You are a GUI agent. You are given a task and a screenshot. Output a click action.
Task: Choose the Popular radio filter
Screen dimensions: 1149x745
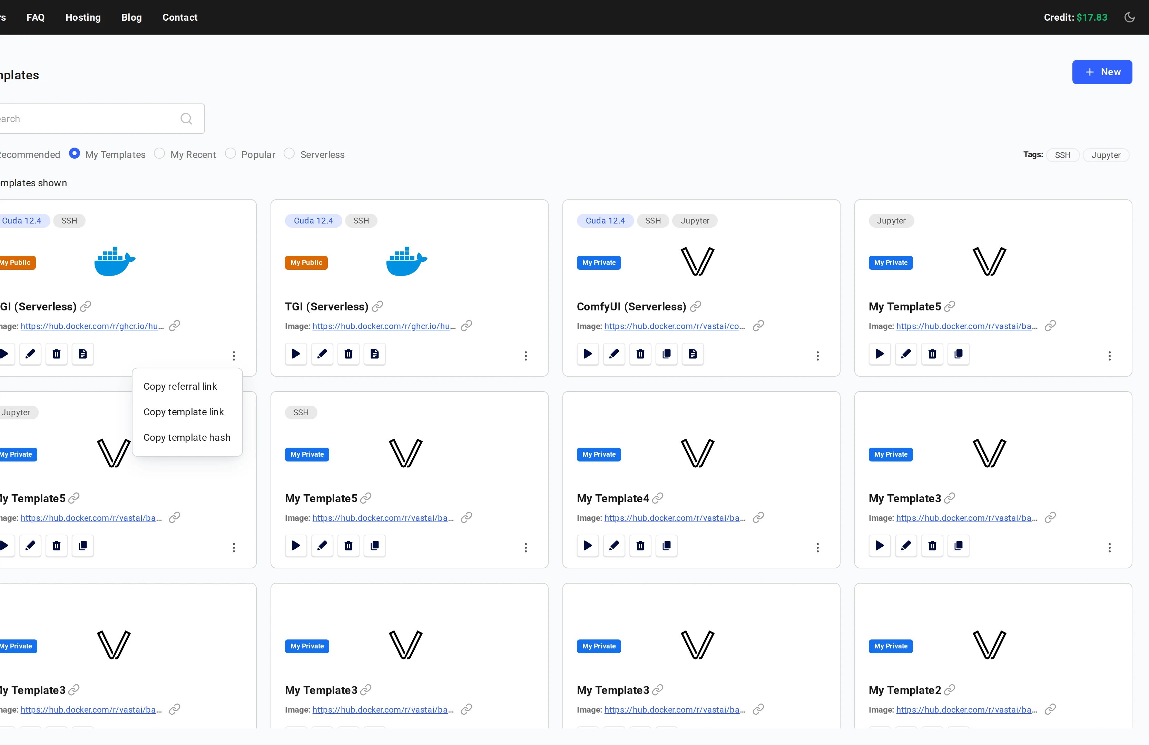(x=230, y=153)
